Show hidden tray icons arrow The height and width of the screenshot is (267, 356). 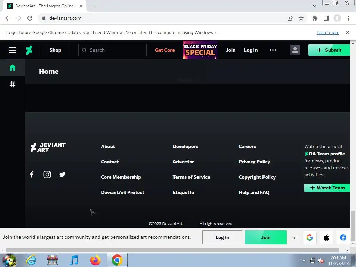(x=304, y=260)
